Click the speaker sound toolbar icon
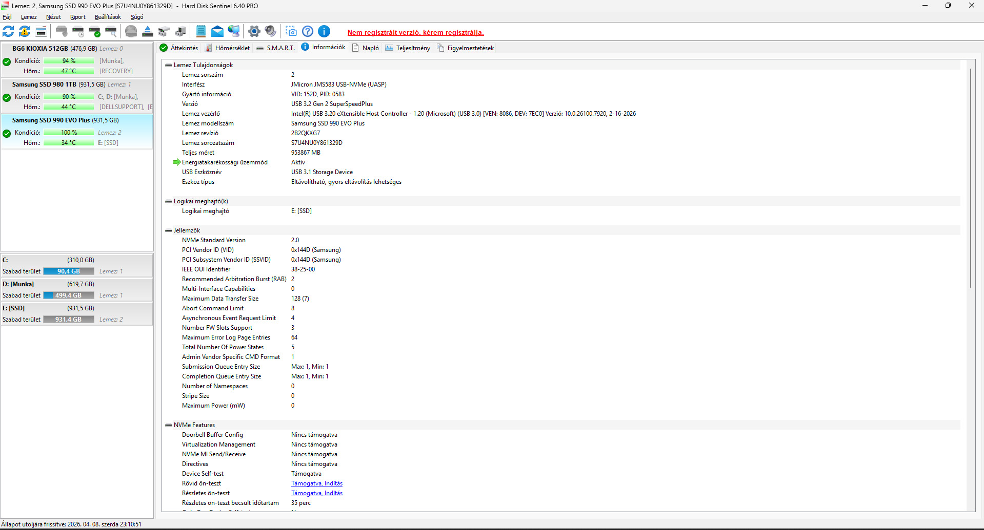984x530 pixels. (x=271, y=31)
